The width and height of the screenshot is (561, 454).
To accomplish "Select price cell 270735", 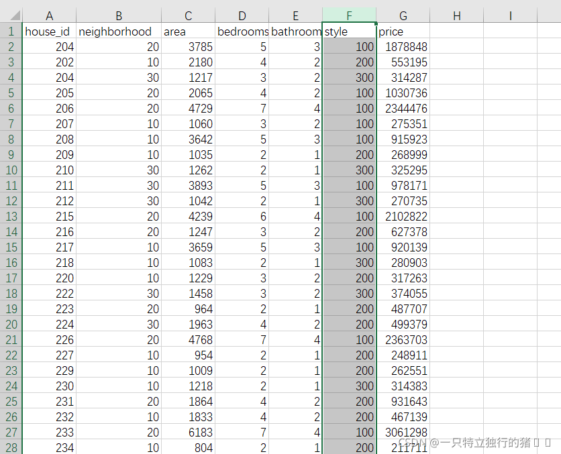I will [403, 201].
